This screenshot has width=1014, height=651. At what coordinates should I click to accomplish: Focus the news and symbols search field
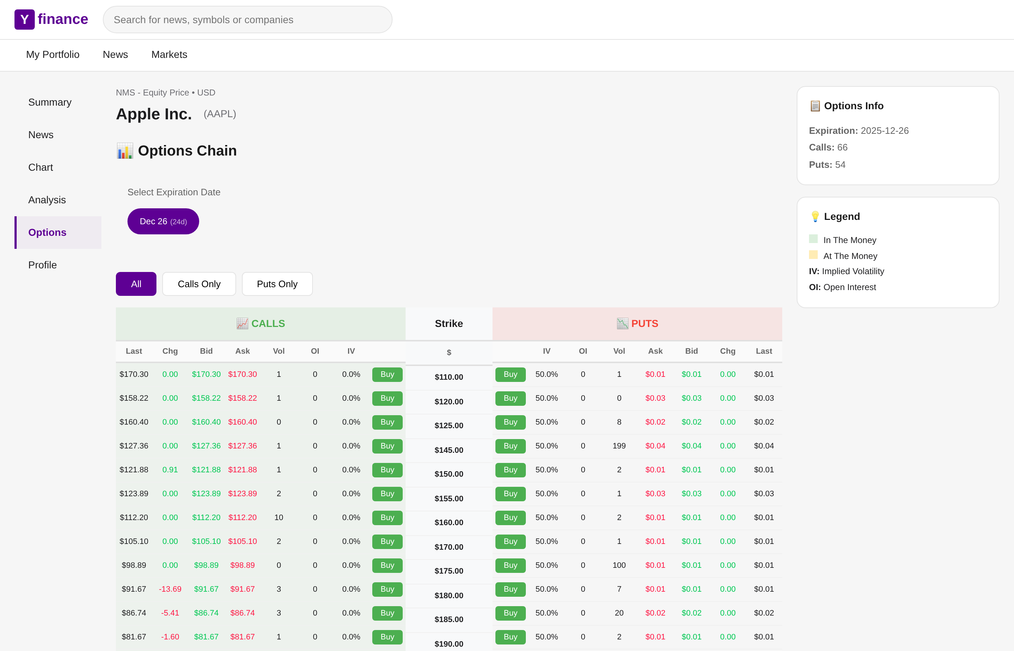[248, 20]
